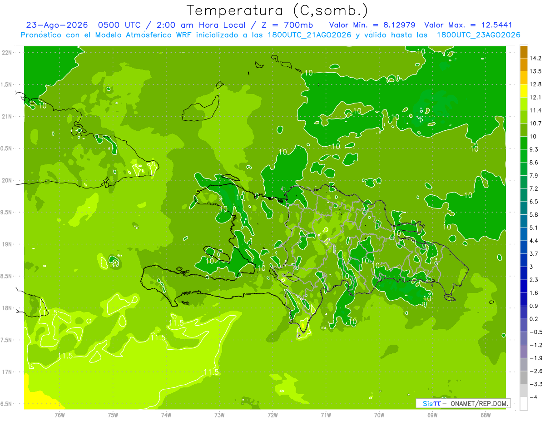Click legend value "-4"
Screen dimensions: 545x421
pos(533,397)
